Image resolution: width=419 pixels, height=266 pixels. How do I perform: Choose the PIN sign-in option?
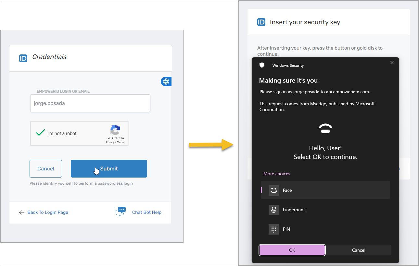pos(325,229)
